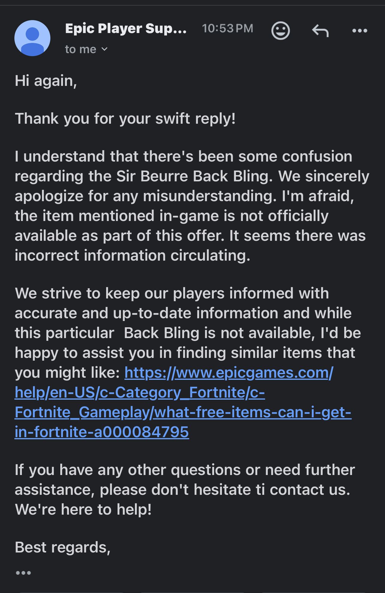Click "Thank you for your swift reply!" text

[125, 119]
